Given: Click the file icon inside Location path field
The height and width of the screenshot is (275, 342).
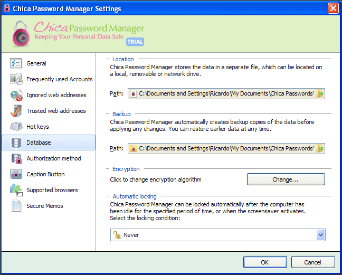Looking at the screenshot, I should (x=134, y=94).
